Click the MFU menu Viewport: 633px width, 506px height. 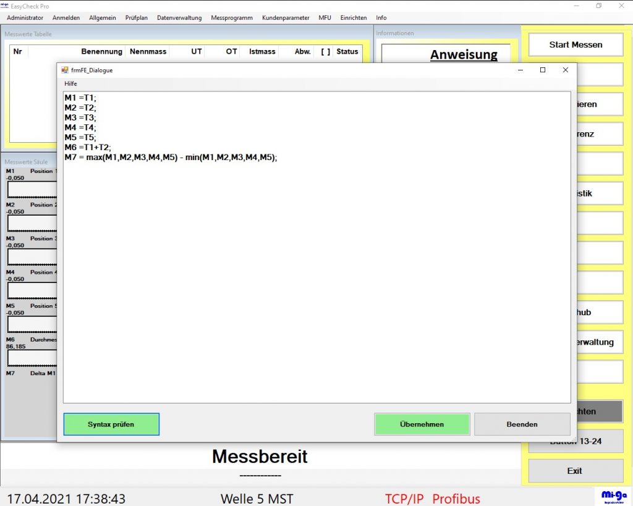(x=325, y=18)
